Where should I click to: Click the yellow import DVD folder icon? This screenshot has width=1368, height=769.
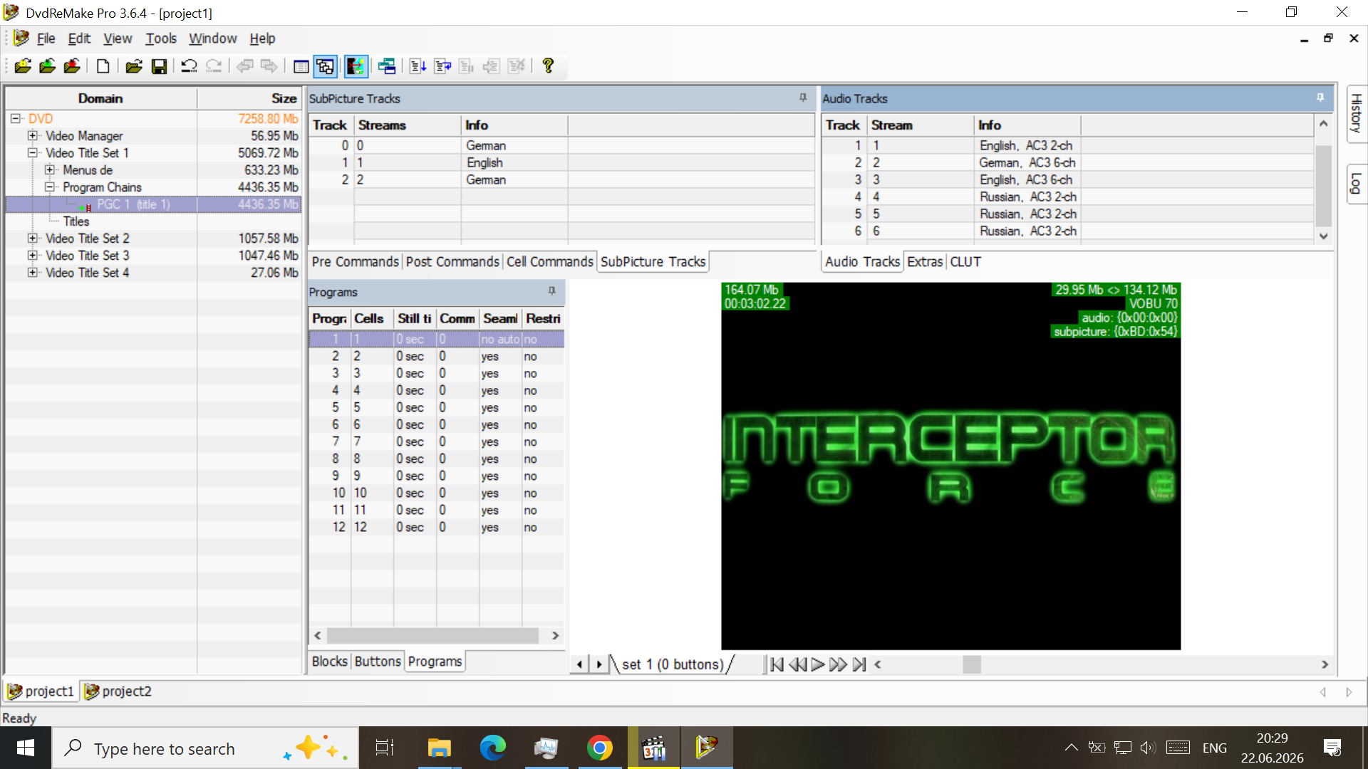point(23,66)
